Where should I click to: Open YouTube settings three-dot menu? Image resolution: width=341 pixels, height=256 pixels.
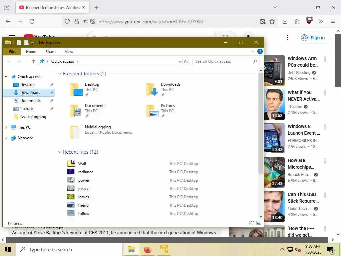point(287,38)
